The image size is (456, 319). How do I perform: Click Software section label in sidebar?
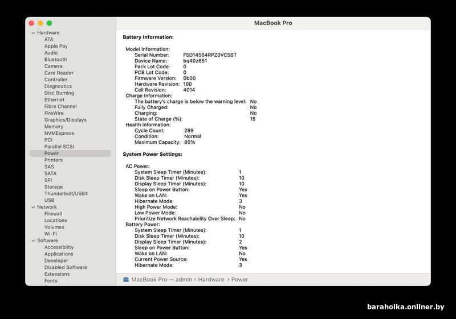coord(47,241)
